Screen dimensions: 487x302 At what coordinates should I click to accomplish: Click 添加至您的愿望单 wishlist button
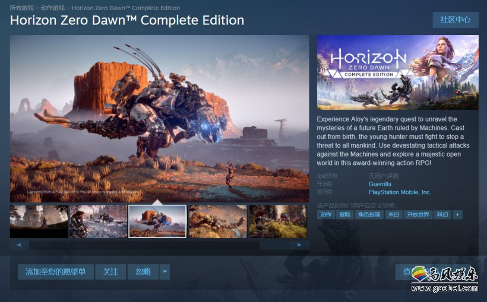(x=56, y=272)
